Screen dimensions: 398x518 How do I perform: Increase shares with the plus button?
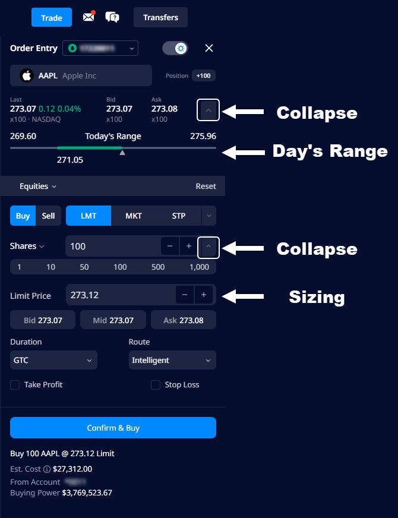point(189,246)
